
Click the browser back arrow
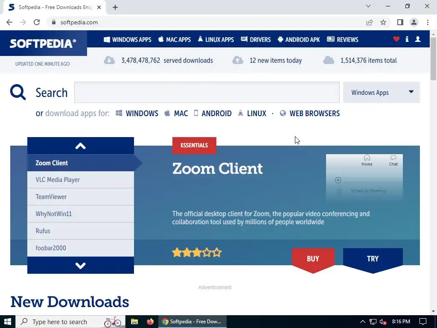[9, 22]
